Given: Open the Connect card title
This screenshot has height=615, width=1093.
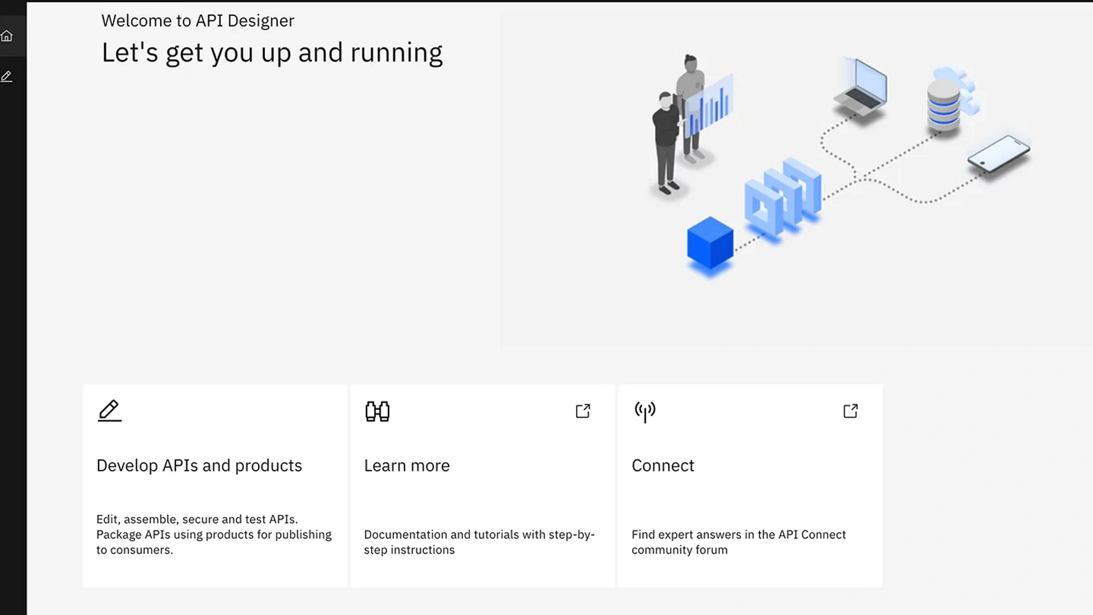Looking at the screenshot, I should (x=662, y=466).
